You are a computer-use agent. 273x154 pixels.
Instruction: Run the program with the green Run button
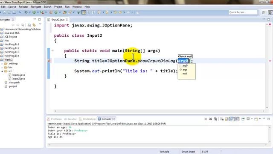pos(34,12)
